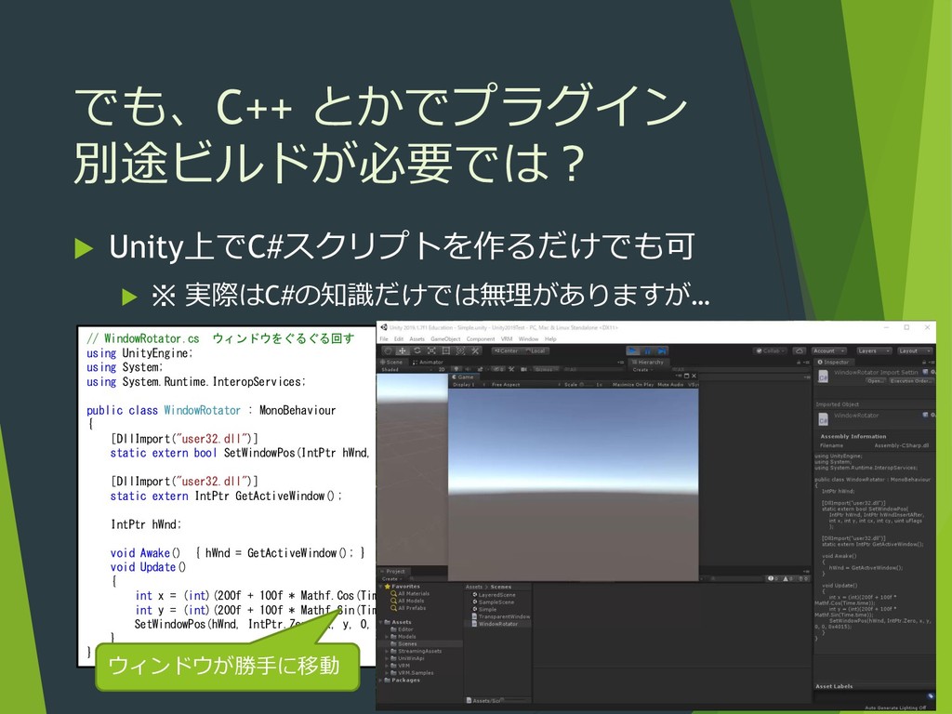This screenshot has height=714, width=952.
Task: Close the floating Game panel
Action: click(694, 376)
